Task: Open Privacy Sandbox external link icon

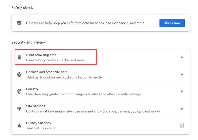Action: click(182, 125)
